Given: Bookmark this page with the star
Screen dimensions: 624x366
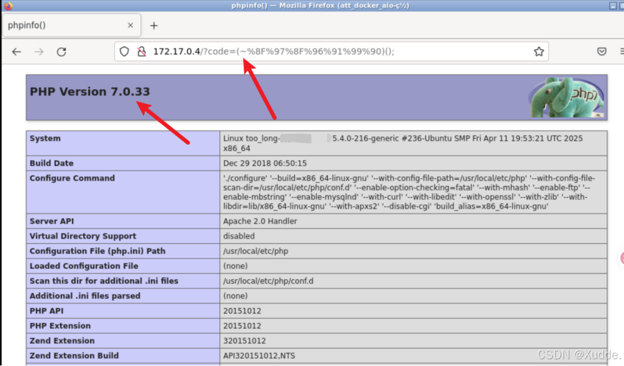Looking at the screenshot, I should (539, 51).
